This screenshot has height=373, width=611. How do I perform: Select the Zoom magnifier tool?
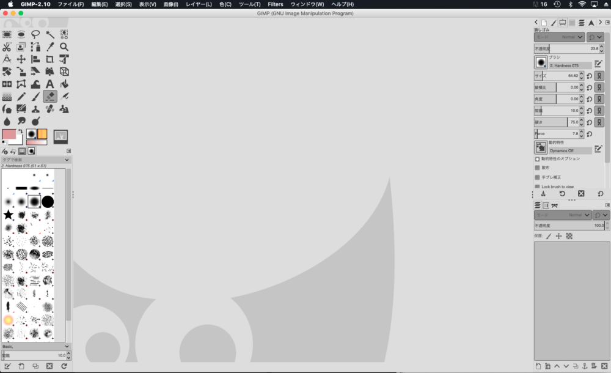64,47
